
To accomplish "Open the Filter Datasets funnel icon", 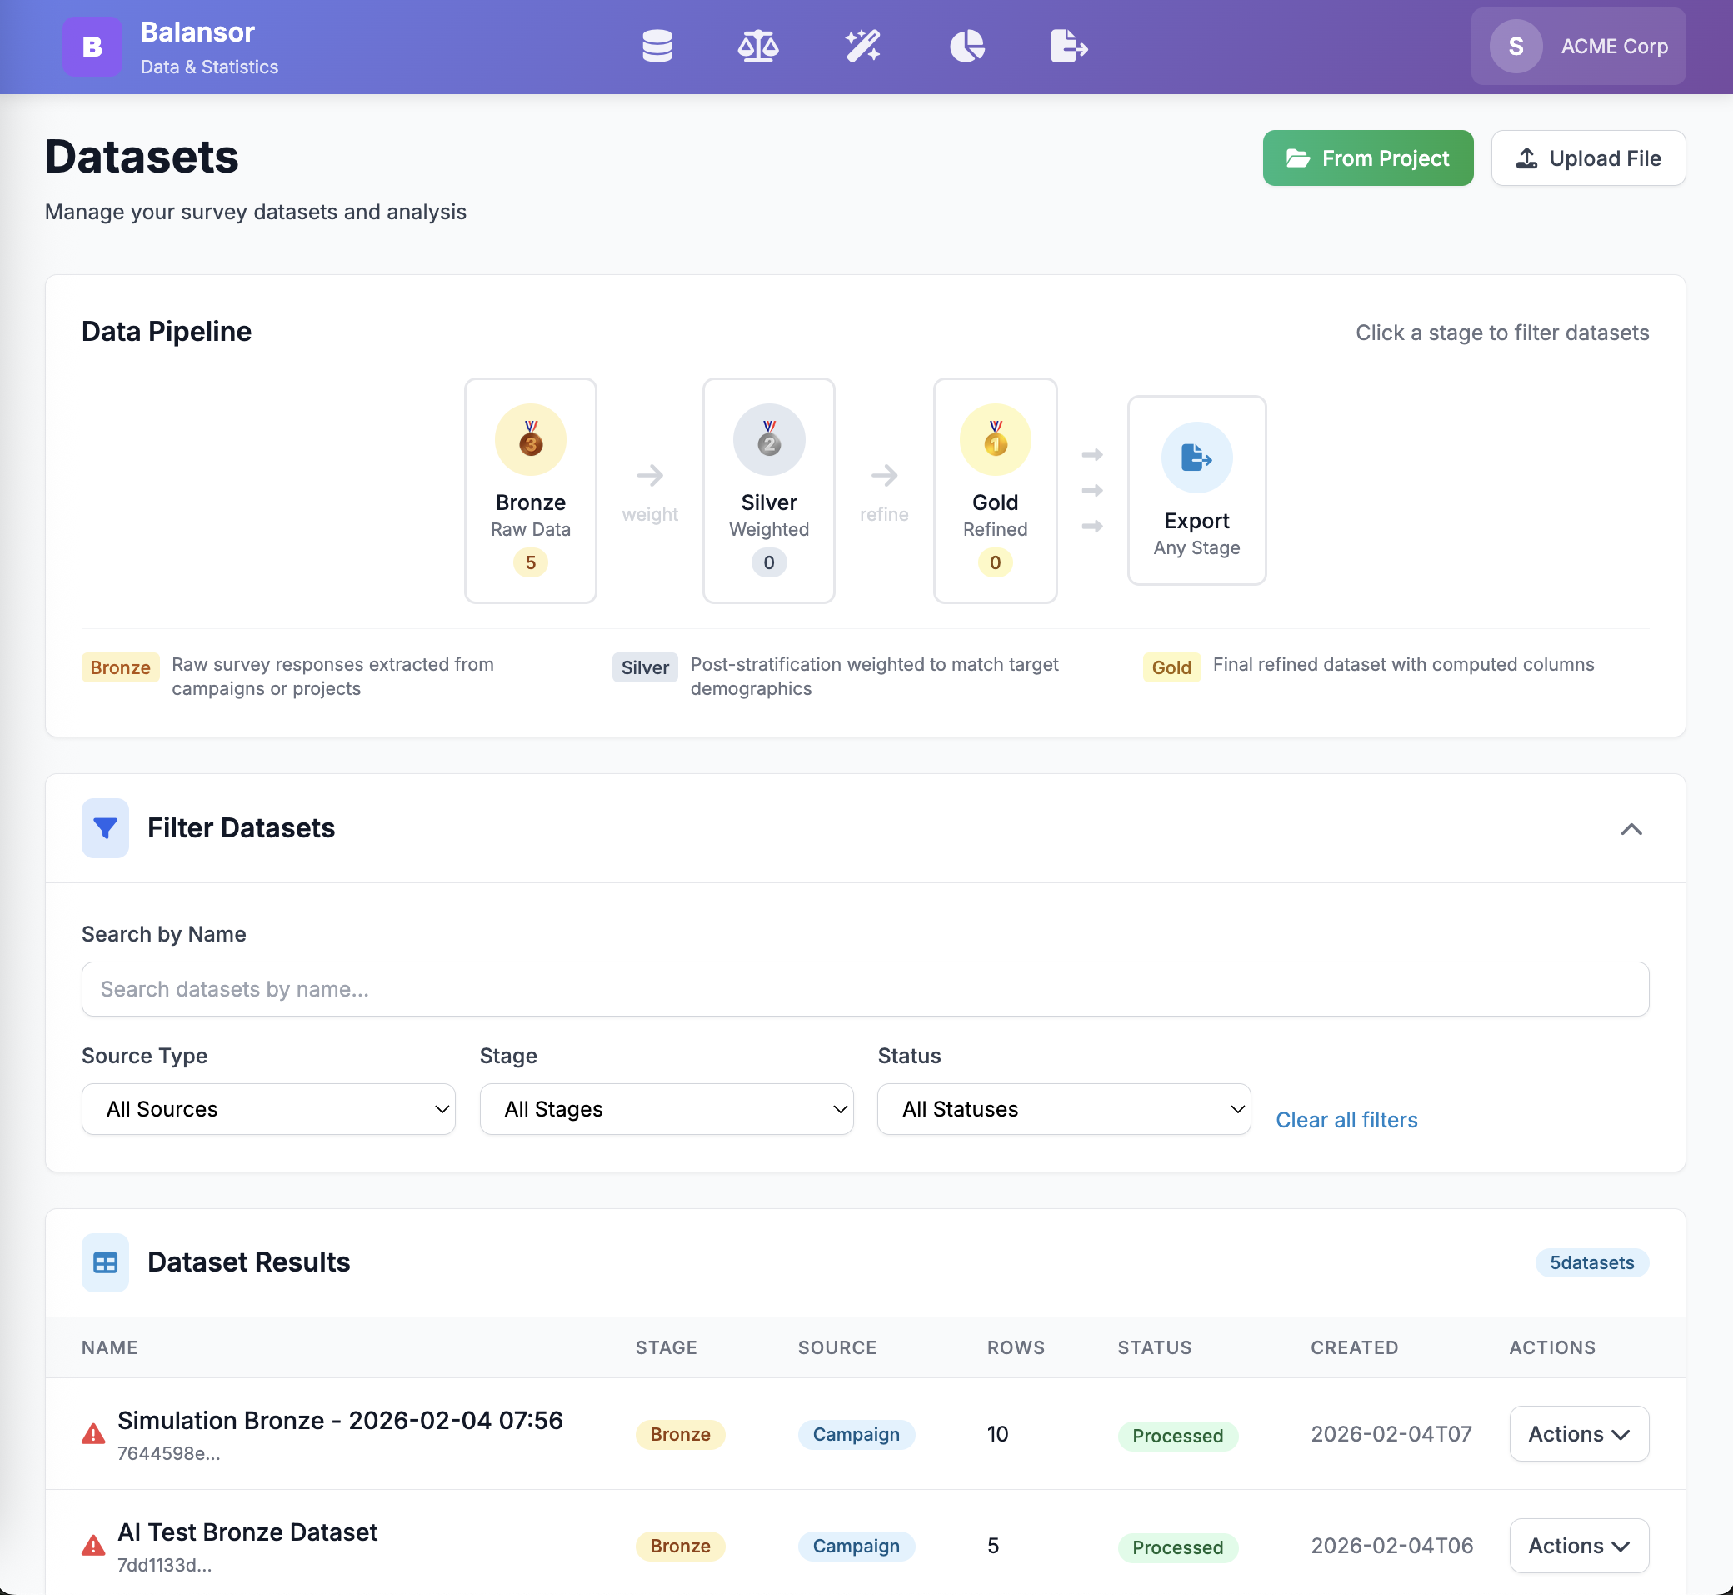I will (x=104, y=828).
